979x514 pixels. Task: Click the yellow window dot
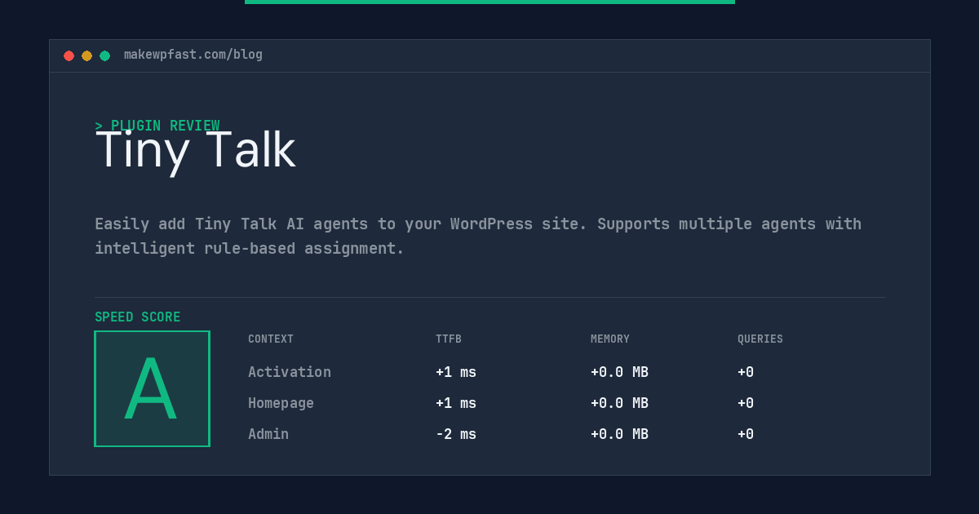click(x=86, y=55)
